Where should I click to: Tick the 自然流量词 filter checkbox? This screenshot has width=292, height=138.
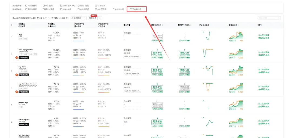coord(26,6)
